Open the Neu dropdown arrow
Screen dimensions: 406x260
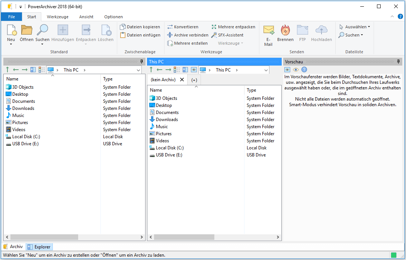click(x=11, y=44)
